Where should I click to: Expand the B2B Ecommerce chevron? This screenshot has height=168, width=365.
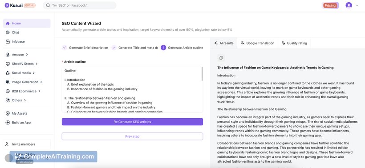(39, 91)
